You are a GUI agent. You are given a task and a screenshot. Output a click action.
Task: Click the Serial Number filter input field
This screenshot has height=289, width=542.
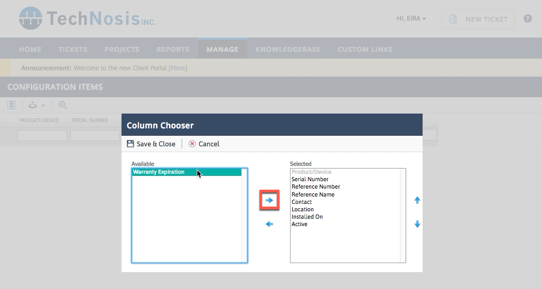(95, 135)
